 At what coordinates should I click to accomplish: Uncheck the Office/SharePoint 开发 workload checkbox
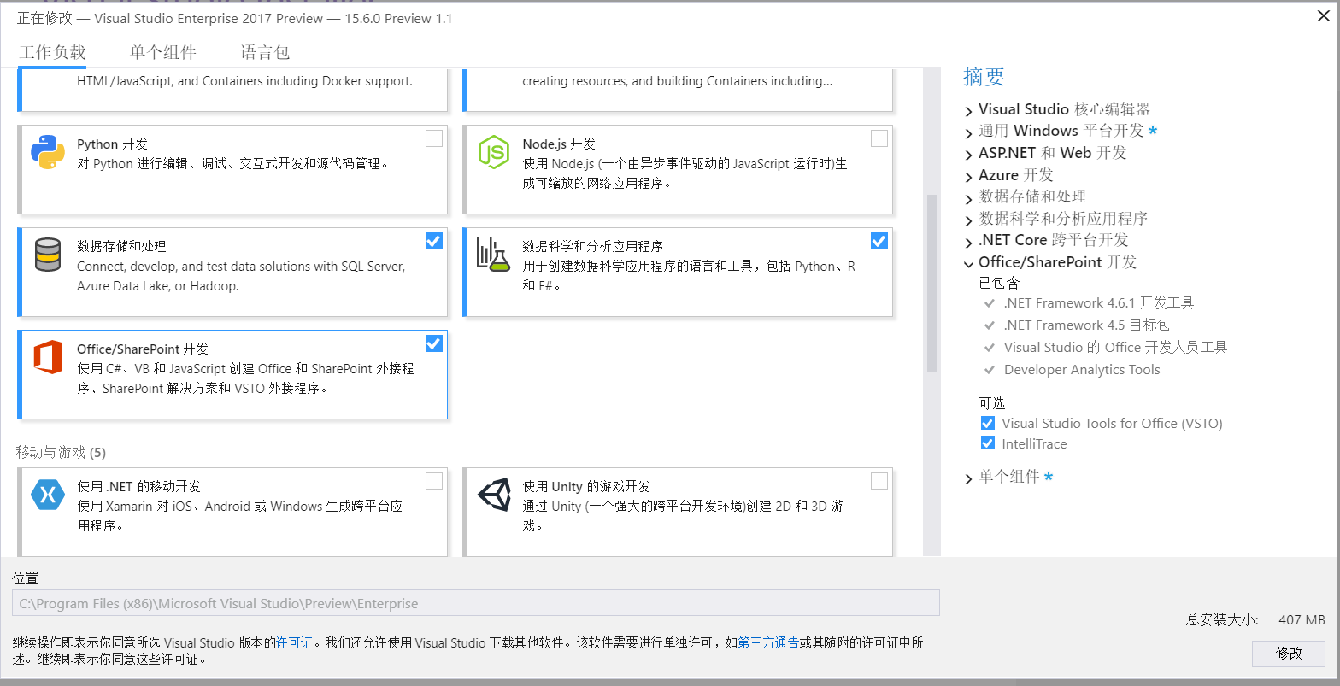tap(434, 343)
